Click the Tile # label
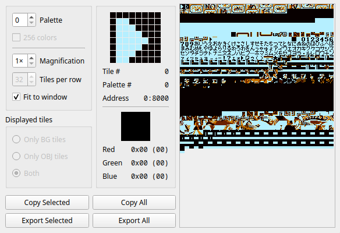 click(111, 72)
